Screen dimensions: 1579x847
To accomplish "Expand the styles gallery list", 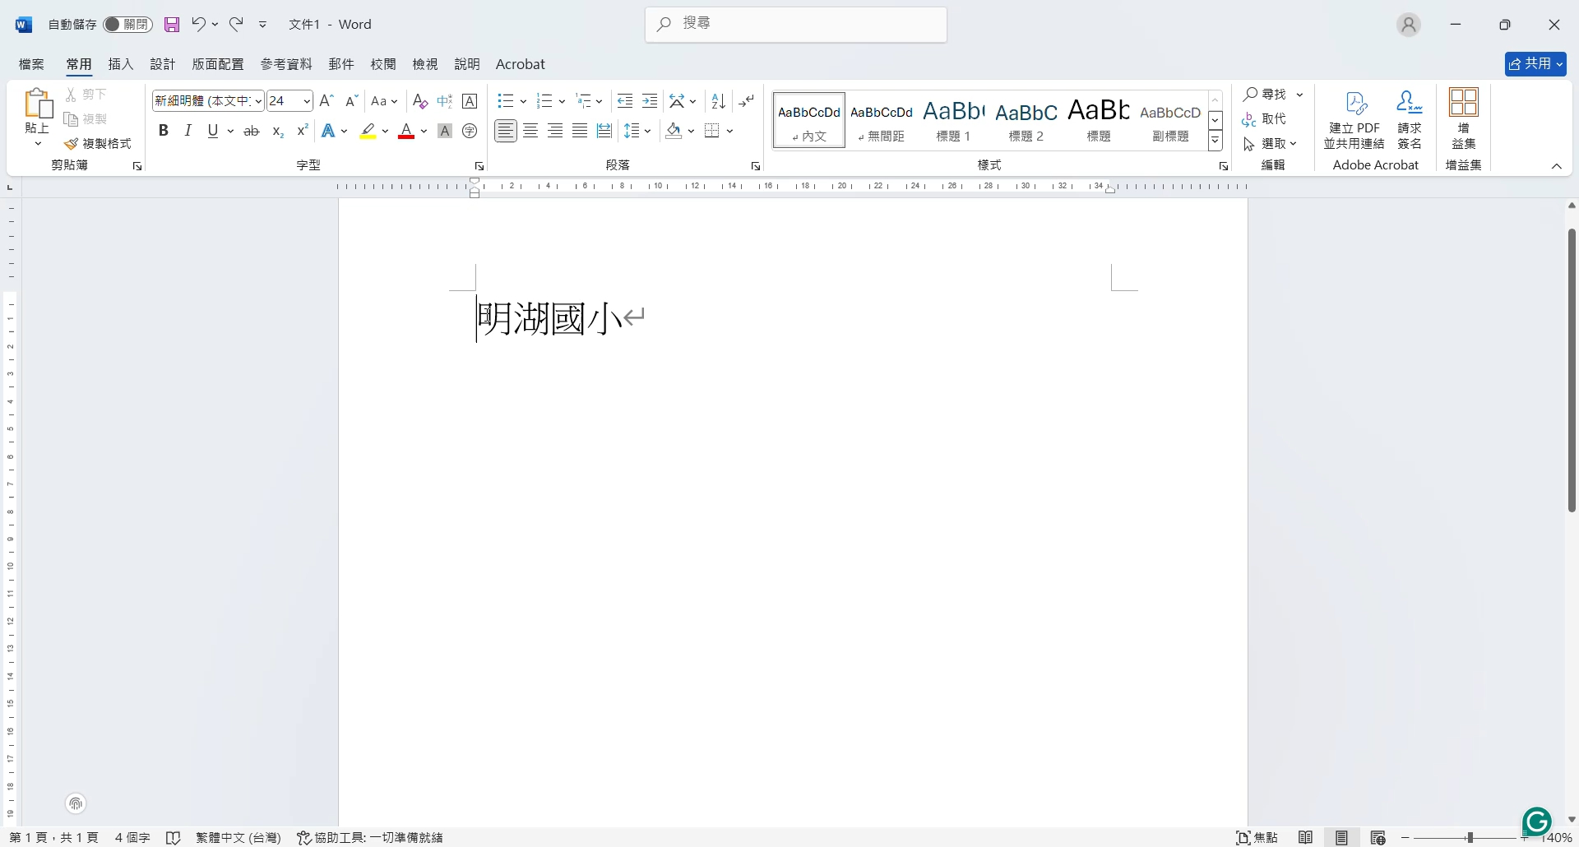I will point(1215,141).
